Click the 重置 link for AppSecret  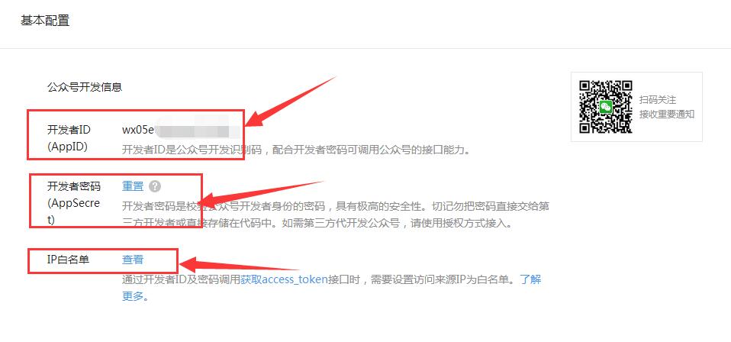tap(133, 186)
